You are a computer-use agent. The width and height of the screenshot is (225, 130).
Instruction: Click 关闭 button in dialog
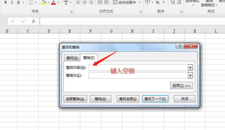tap(184, 99)
